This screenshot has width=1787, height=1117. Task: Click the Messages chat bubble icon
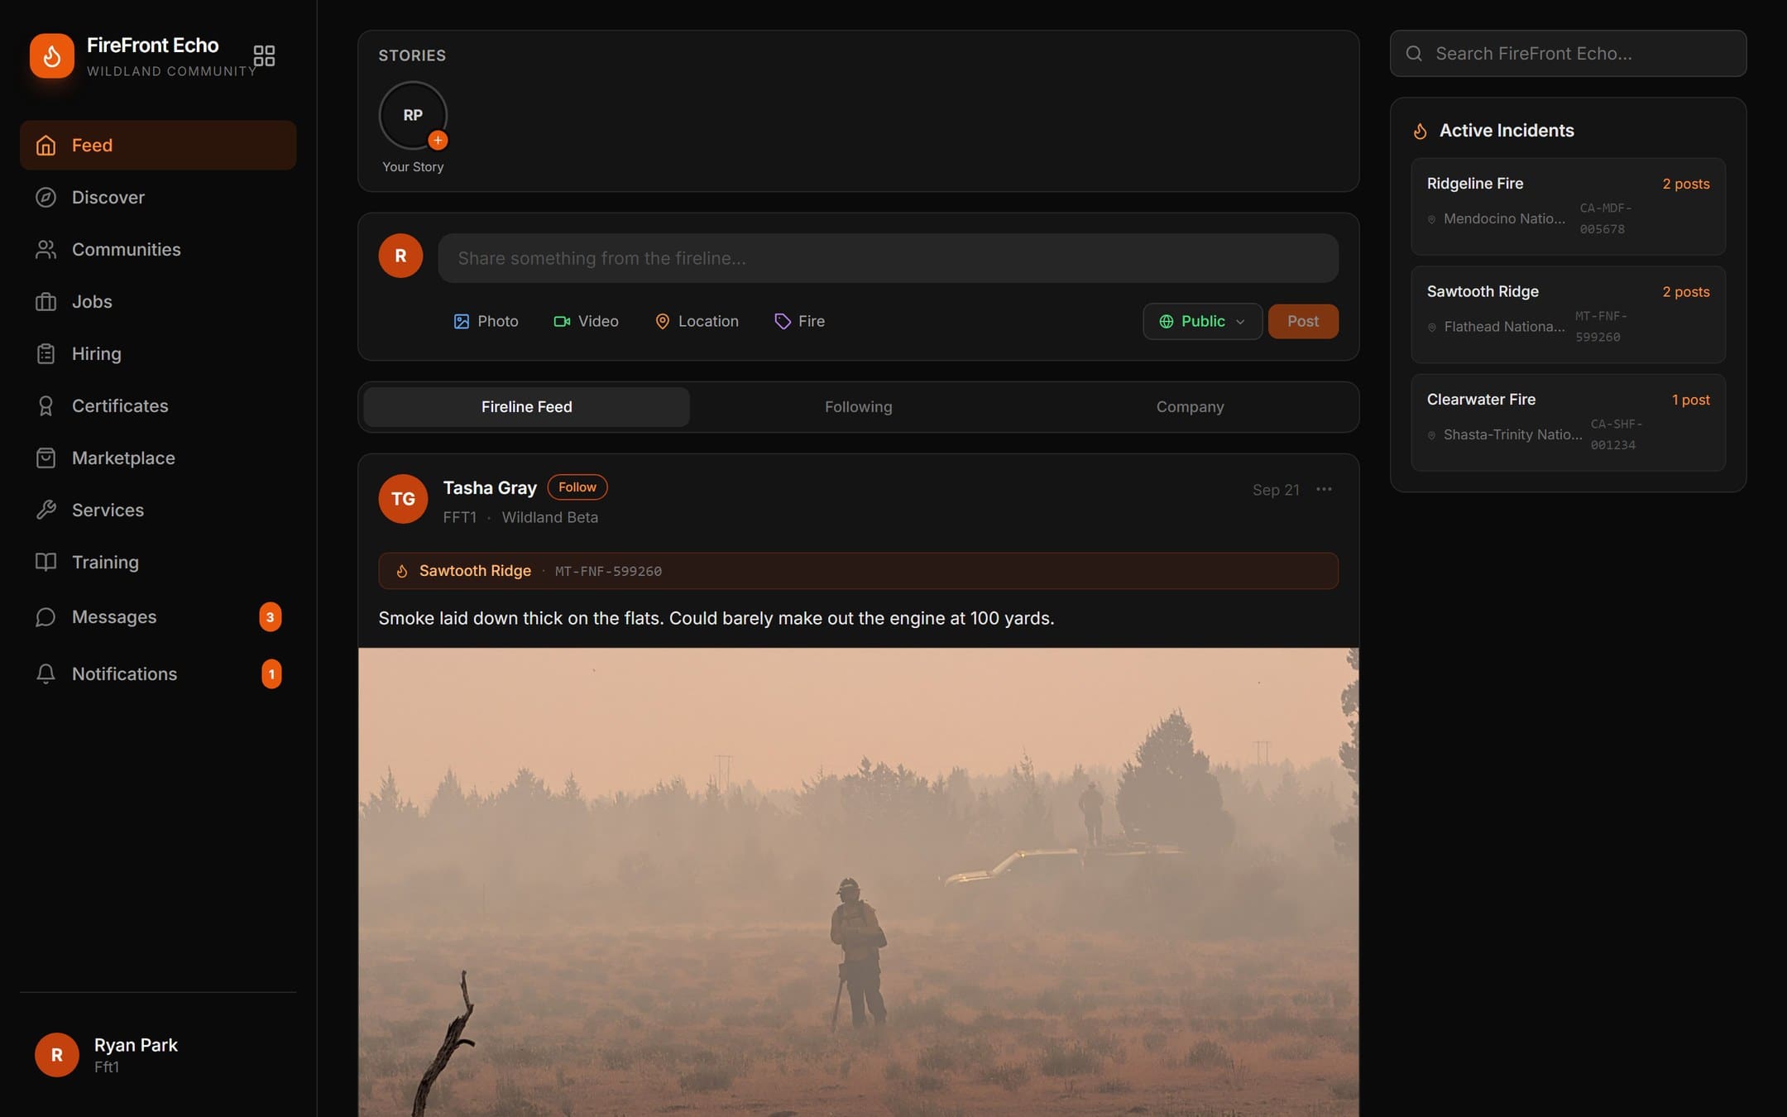point(46,616)
